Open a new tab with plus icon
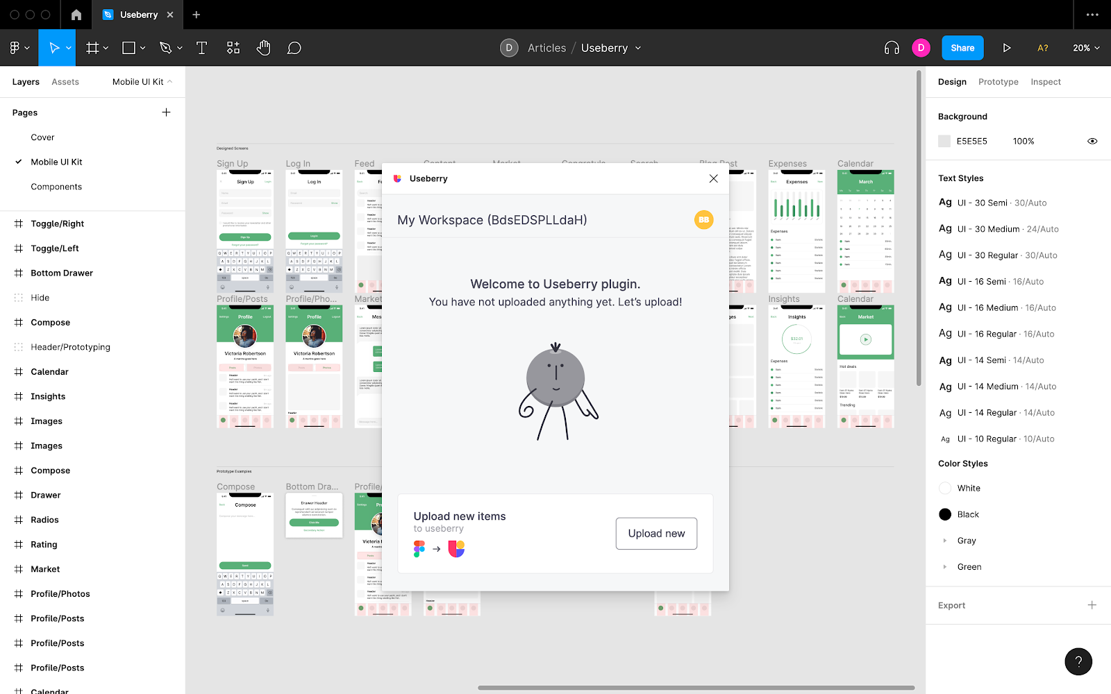1111x694 pixels. pyautogui.click(x=197, y=15)
